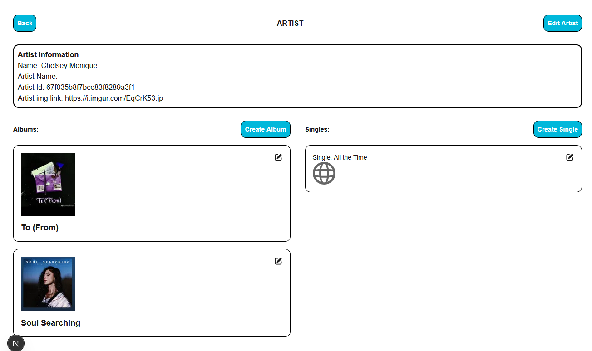
Task: Select the To (From) album title
Action: point(40,228)
